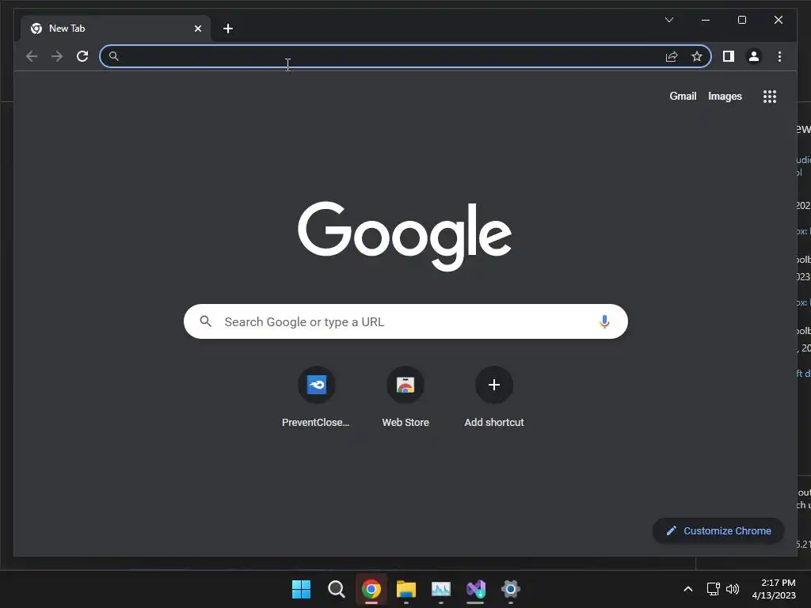The image size is (811, 608).
Task: Open the Settings gear taskbar app
Action: tap(511, 589)
